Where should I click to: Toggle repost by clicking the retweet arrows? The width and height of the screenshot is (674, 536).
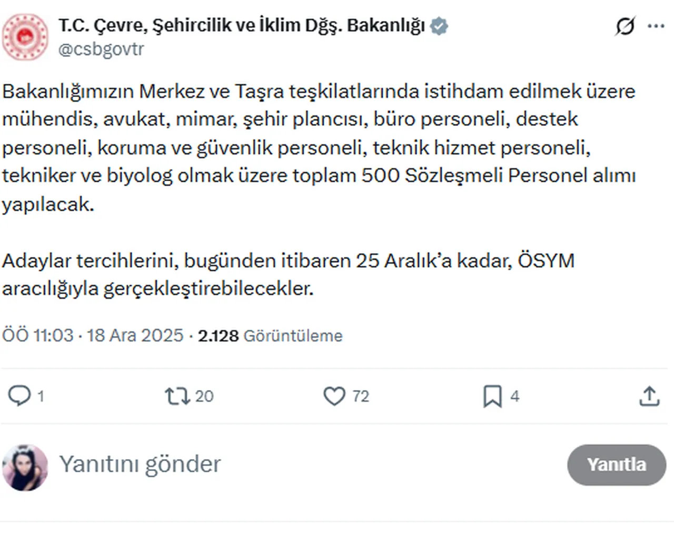pyautogui.click(x=177, y=396)
